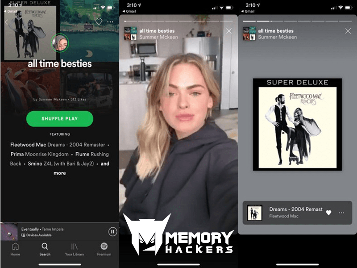The image size is (357, 268).
Task: Switch to the Search tab
Action: [45, 249]
